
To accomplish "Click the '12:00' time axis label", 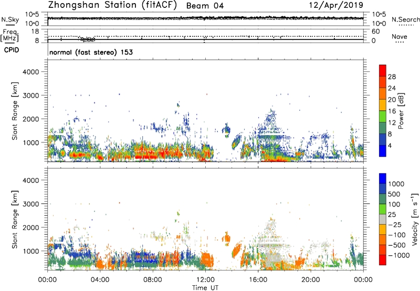I will [x=205, y=280].
